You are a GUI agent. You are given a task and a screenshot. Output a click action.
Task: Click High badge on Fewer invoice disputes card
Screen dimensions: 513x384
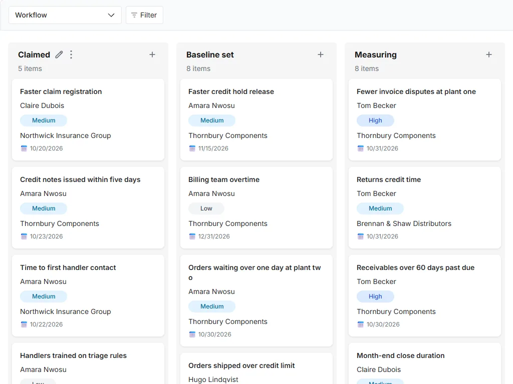[375, 120]
